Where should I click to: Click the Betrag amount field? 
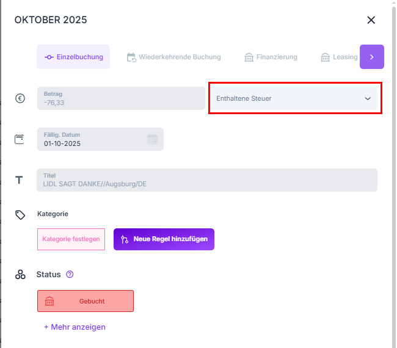[121, 98]
